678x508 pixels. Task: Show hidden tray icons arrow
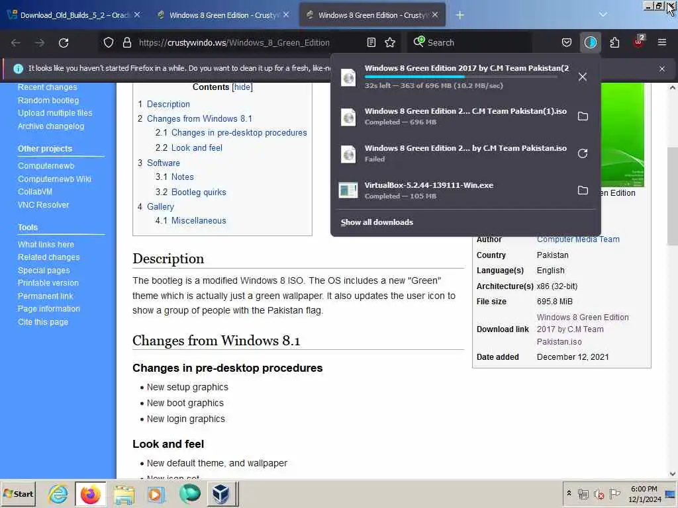coord(569,493)
